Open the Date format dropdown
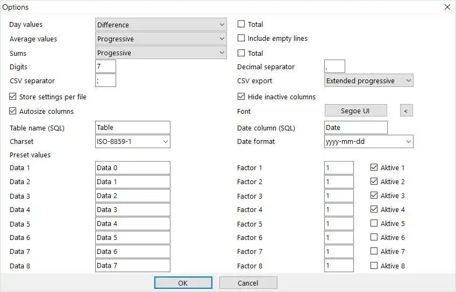 pyautogui.click(x=369, y=142)
